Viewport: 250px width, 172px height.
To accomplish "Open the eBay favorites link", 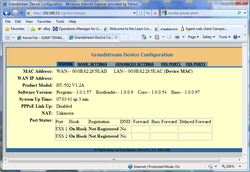I will click(x=44, y=29).
